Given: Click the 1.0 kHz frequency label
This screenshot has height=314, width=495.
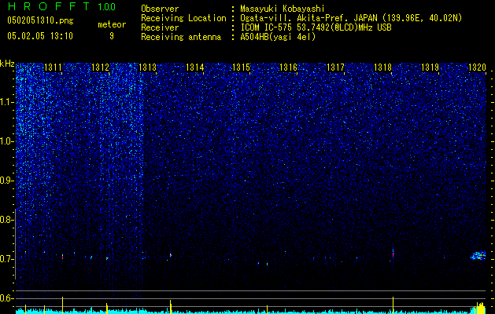Looking at the screenshot, I should (7, 141).
